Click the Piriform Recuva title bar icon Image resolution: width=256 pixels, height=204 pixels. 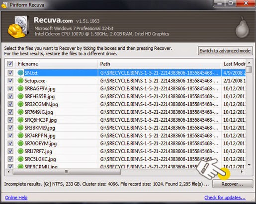4,4
